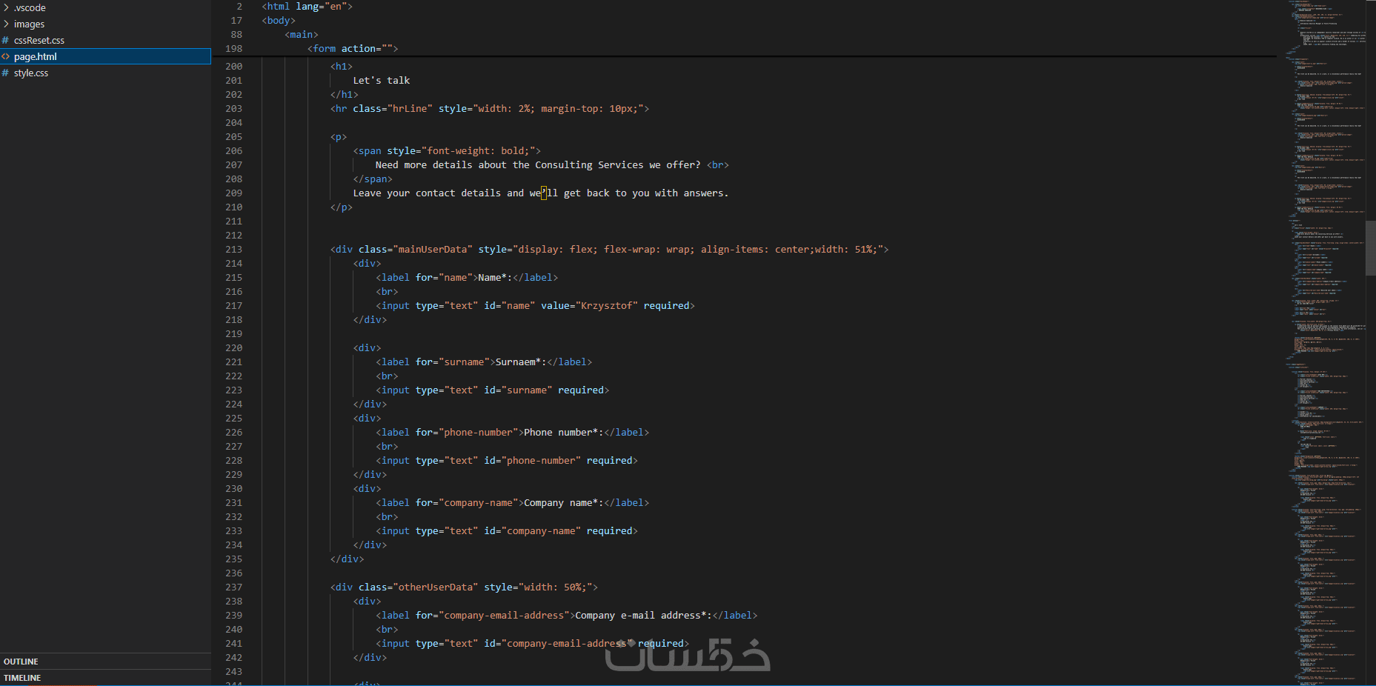
Task: Click "width: 50%;" on line 237
Action: click(x=555, y=587)
